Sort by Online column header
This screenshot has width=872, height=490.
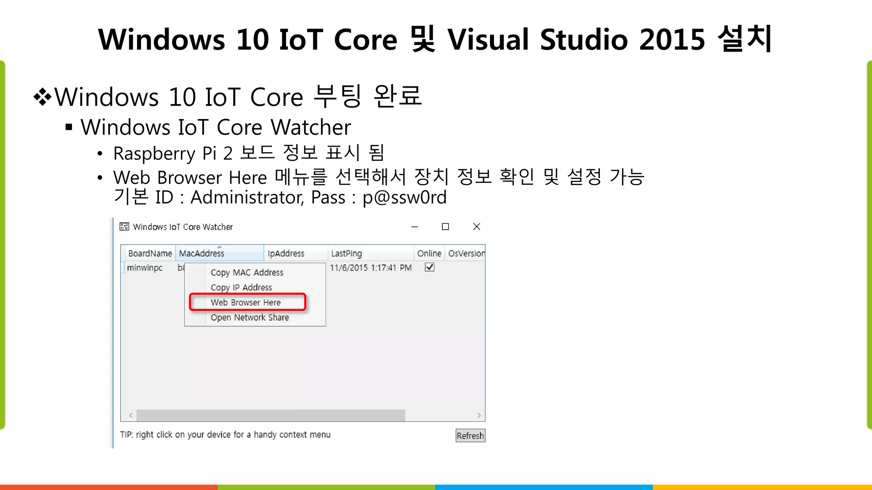pyautogui.click(x=429, y=254)
